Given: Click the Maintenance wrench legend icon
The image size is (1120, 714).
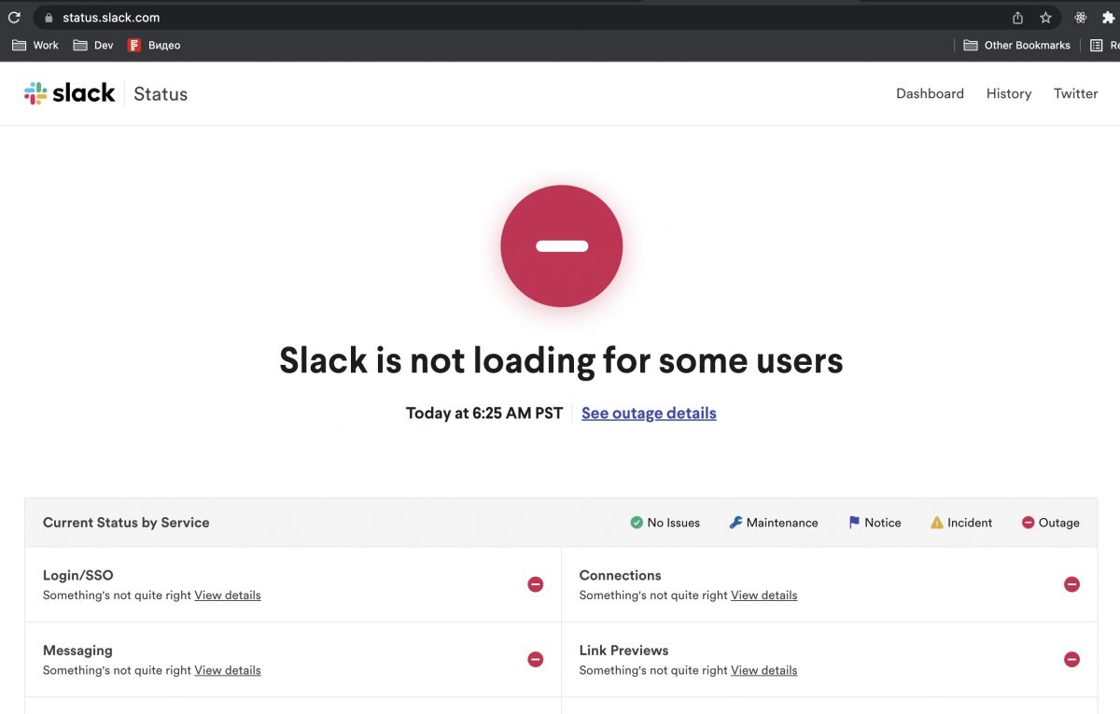Looking at the screenshot, I should click(x=735, y=523).
